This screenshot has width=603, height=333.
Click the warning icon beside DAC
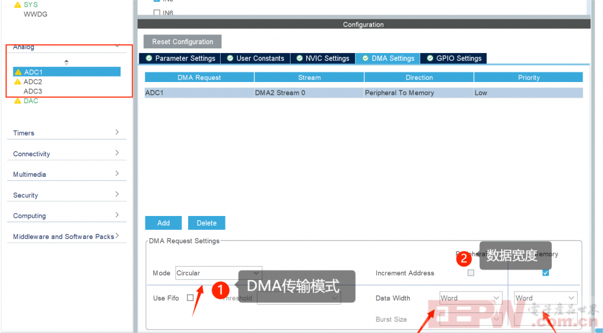17,101
